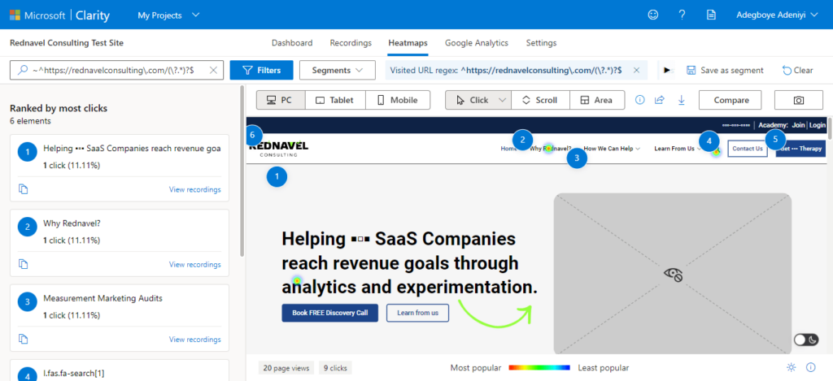Click the site preview vertical scrollbar

point(829,130)
